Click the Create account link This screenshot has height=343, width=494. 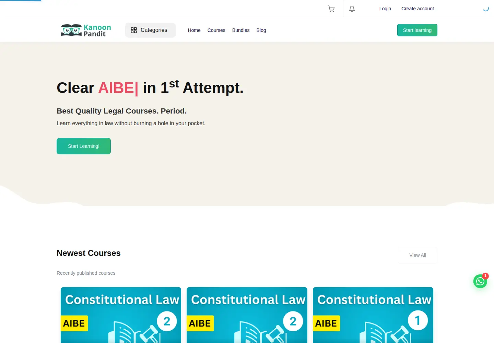click(x=417, y=9)
